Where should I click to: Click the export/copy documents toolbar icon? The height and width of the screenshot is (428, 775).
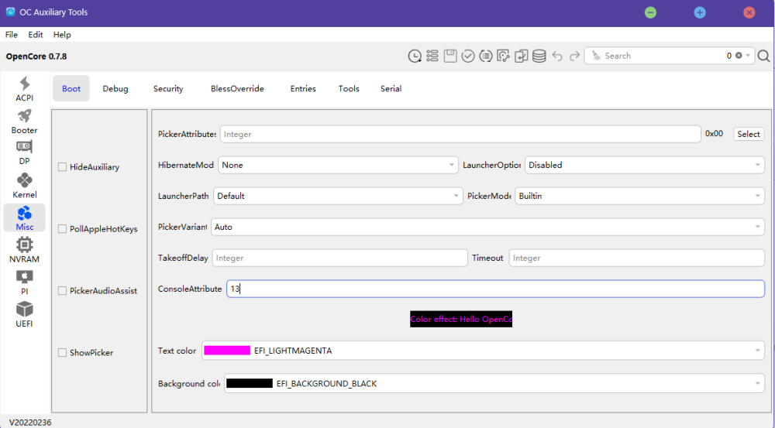click(522, 56)
